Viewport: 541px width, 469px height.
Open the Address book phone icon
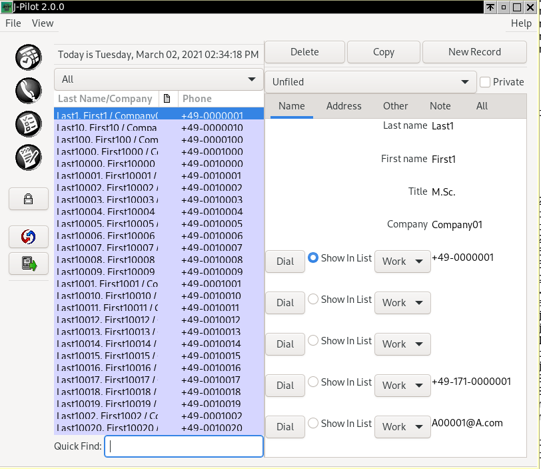pos(28,90)
